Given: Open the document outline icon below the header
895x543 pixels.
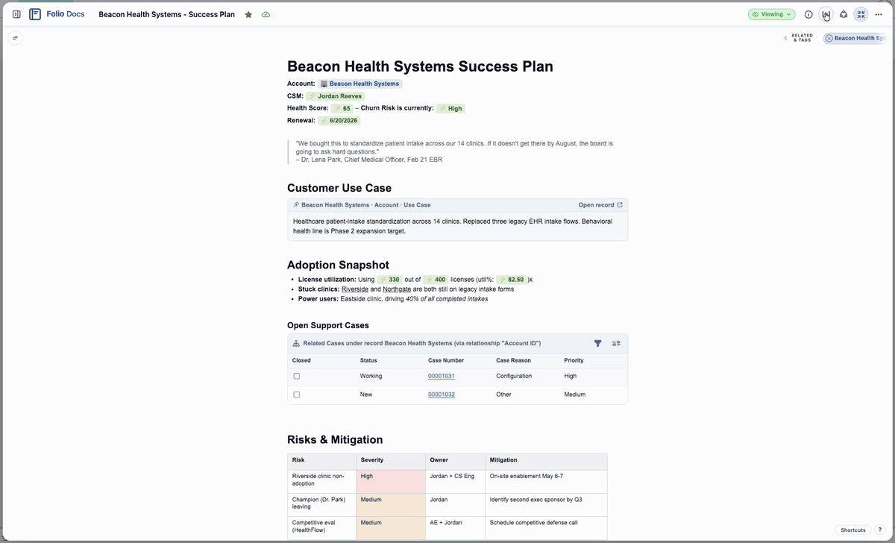Looking at the screenshot, I should (x=15, y=37).
